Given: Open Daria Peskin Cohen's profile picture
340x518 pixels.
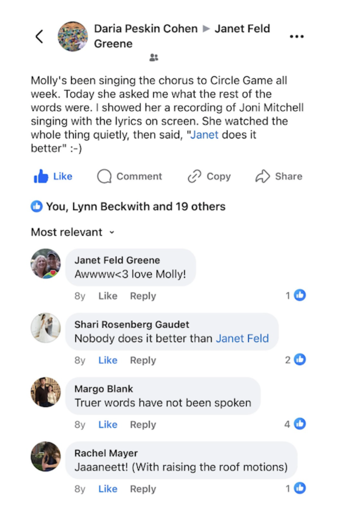Looking at the screenshot, I should [x=73, y=37].
